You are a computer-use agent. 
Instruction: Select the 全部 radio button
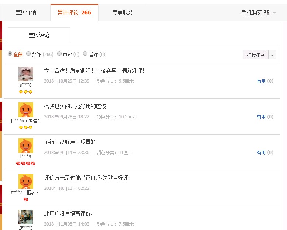pos(10,53)
